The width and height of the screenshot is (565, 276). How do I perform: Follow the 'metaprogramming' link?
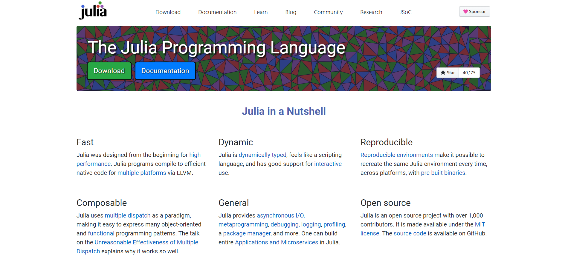(x=243, y=224)
